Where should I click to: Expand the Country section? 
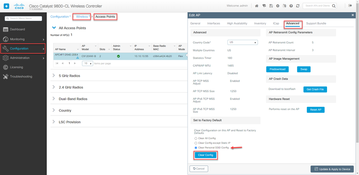pyautogui.click(x=54, y=110)
